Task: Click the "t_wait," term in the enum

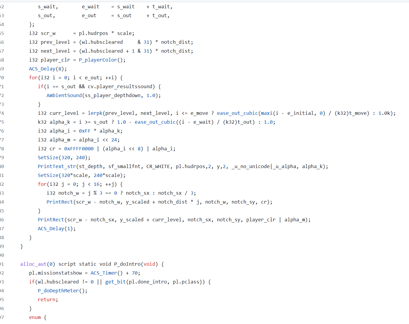Action: pos(163,7)
